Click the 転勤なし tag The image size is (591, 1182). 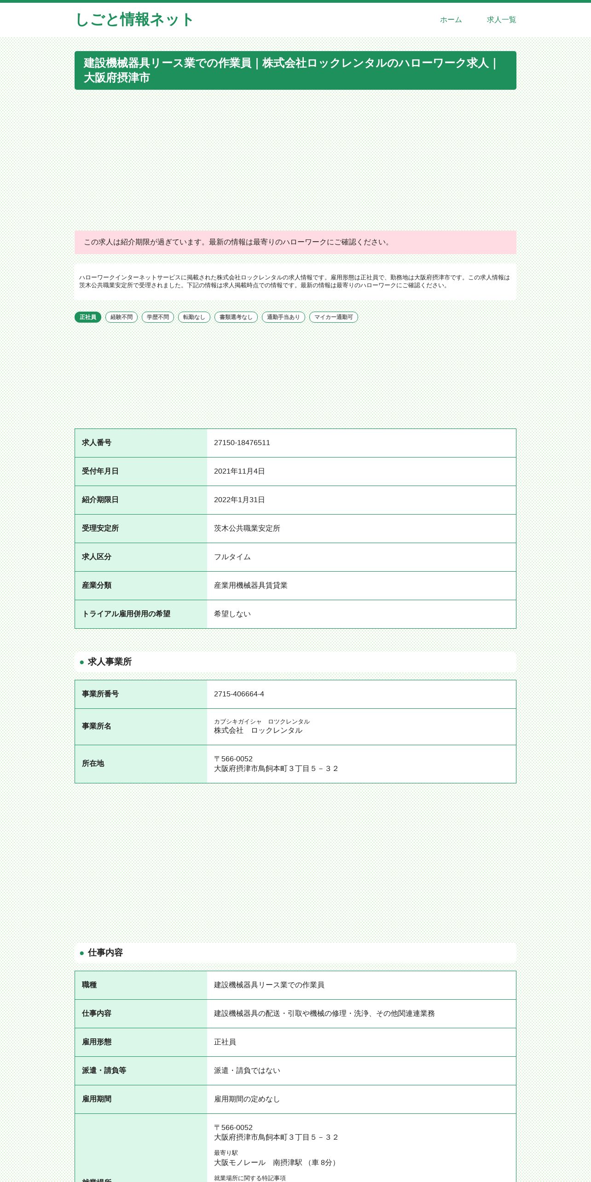194,317
